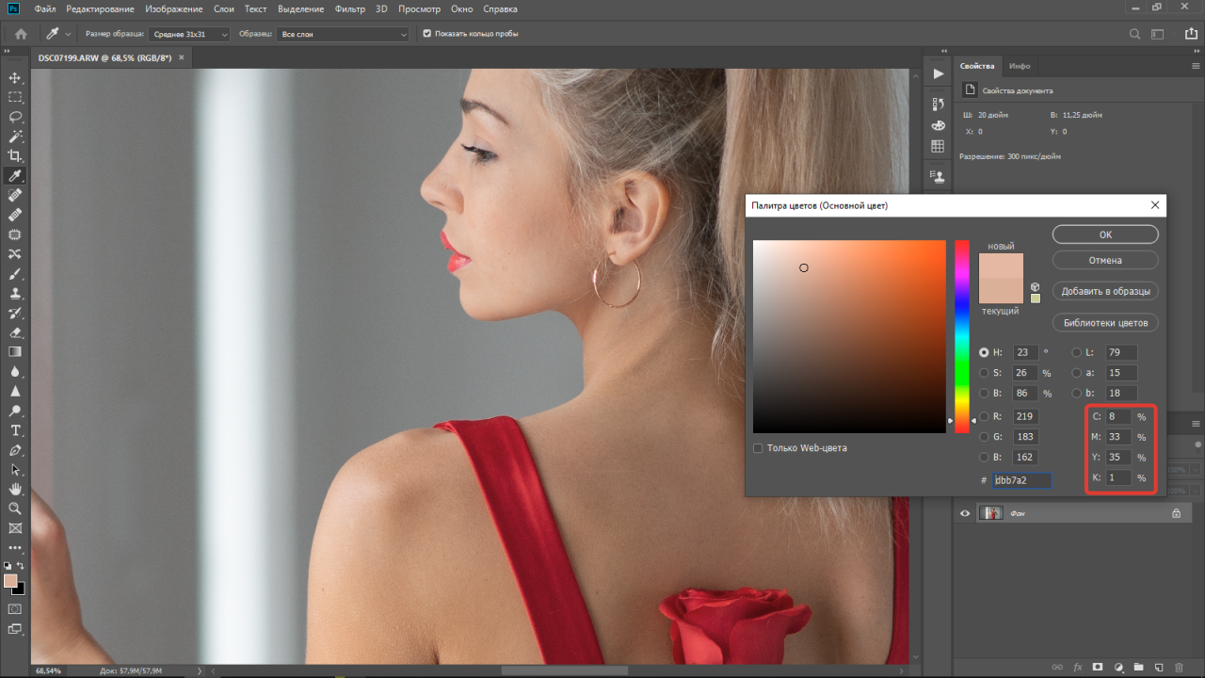Image resolution: width=1205 pixels, height=678 pixels.
Task: Select the Path Selection tool
Action: coord(15,469)
